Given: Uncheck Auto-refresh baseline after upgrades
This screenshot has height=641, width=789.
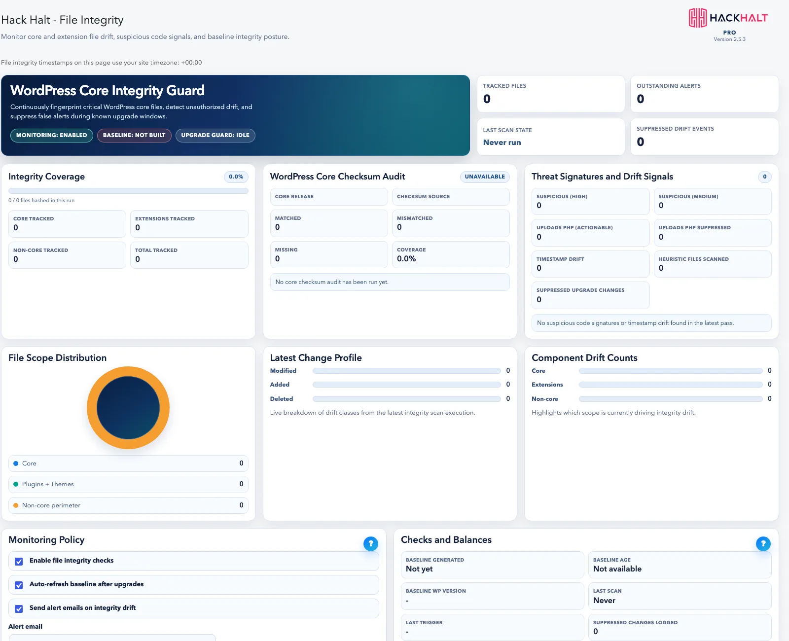Looking at the screenshot, I should coord(19,585).
